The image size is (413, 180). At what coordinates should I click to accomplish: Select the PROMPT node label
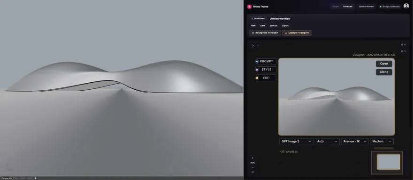tap(267, 61)
